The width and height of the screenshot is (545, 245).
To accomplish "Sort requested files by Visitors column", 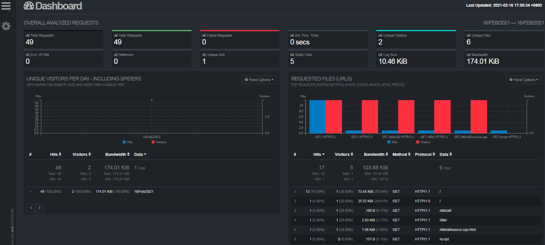I will pyautogui.click(x=344, y=154).
